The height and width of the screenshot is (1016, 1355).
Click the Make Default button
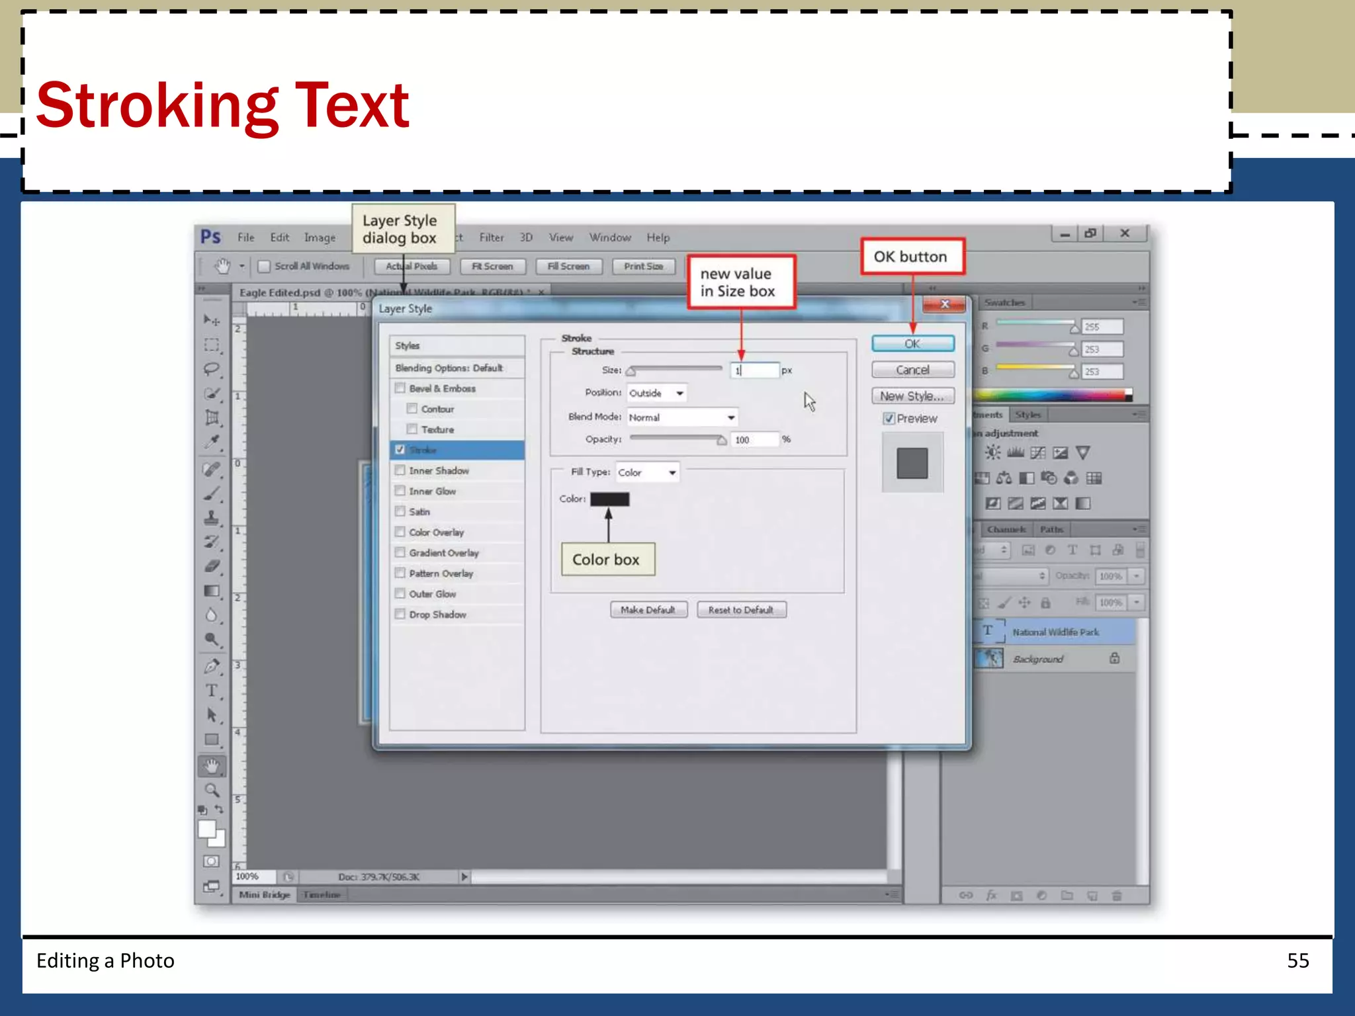coord(648,610)
